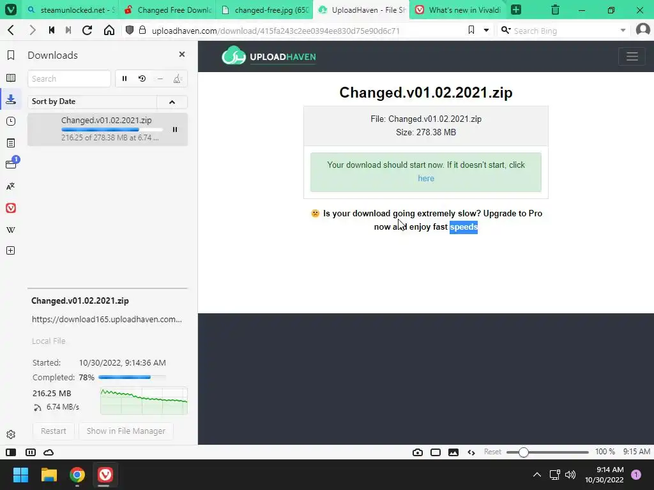Screen dimensions: 654x490
Task: Go back to the previous page
Action: [11, 30]
